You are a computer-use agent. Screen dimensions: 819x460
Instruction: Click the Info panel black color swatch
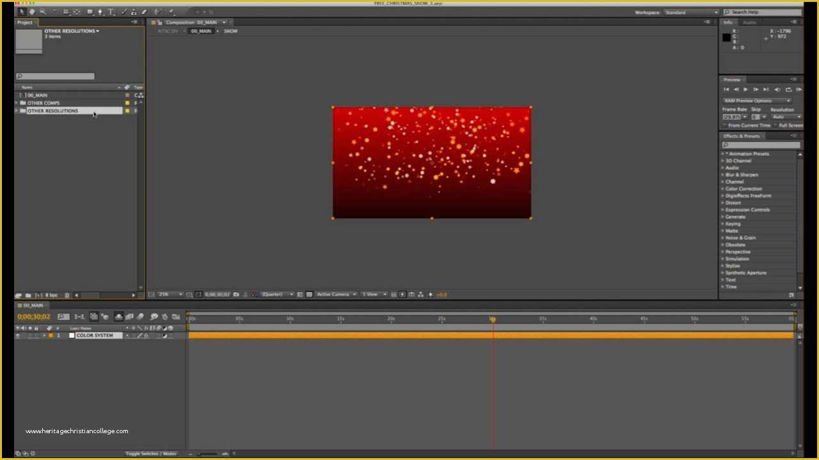click(x=726, y=38)
